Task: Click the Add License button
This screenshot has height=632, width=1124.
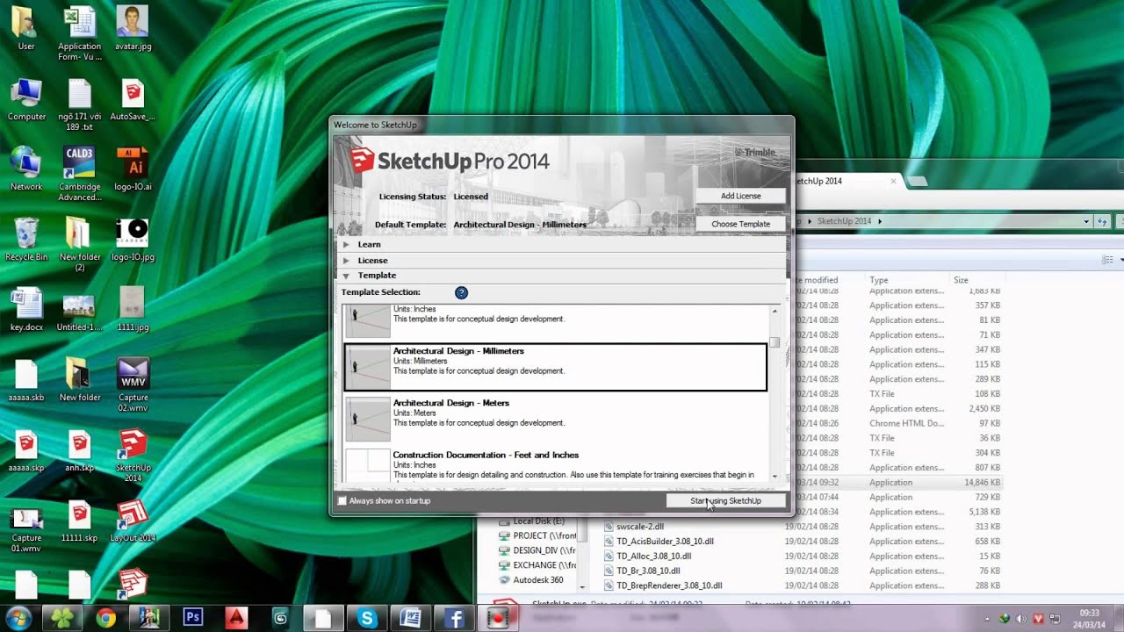Action: (740, 196)
